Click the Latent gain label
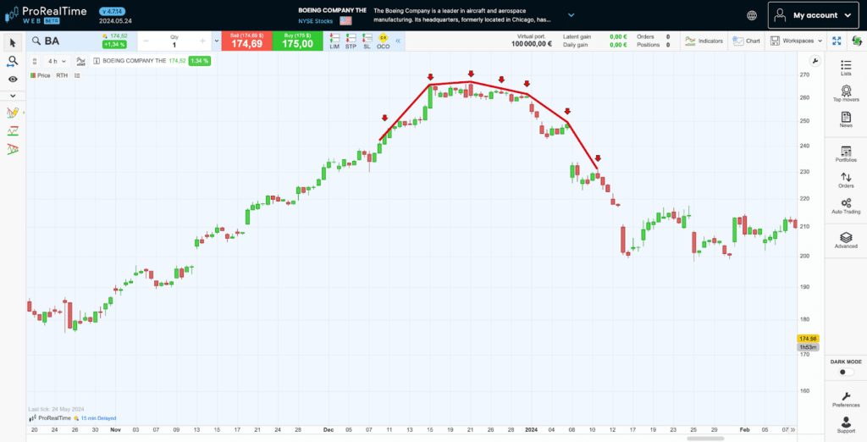Viewport: 867px width, 442px height. [577, 36]
